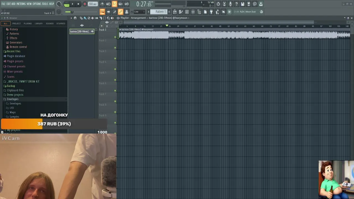354x199 pixels.
Task: Toggle overdub blend recording button
Action: [x=121, y=4]
